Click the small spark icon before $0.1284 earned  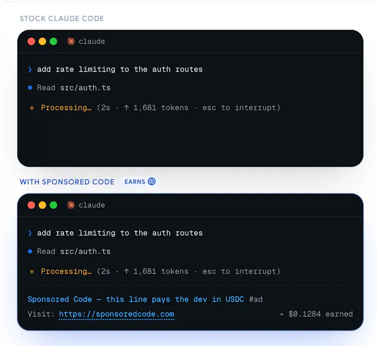(281, 314)
